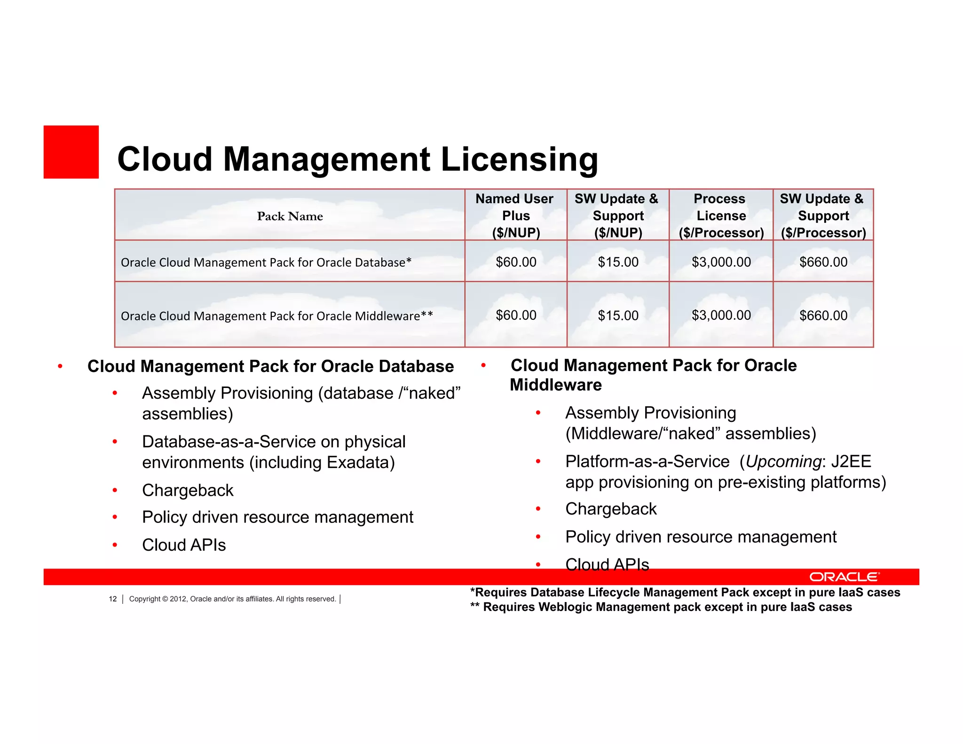Click the Oracle Middleware pack row name
Screen dimensions: 963x744
click(277, 316)
